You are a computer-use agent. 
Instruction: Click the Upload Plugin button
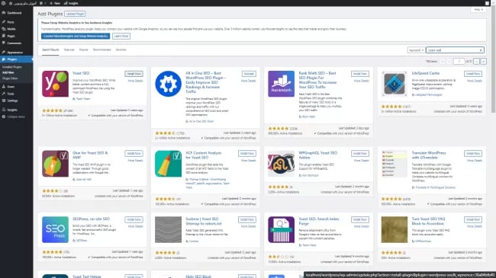click(75, 14)
